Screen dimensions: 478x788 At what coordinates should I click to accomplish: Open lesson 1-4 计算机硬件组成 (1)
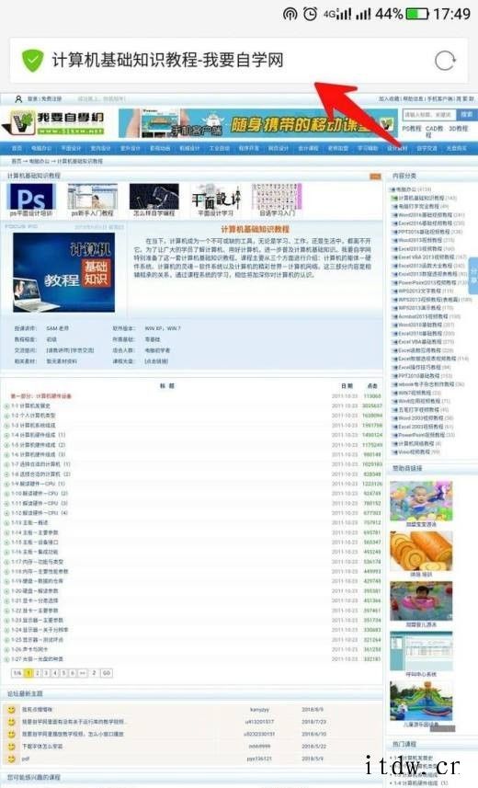(39, 435)
